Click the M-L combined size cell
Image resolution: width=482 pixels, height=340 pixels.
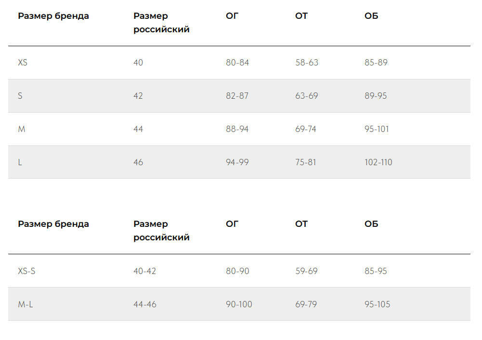point(26,304)
